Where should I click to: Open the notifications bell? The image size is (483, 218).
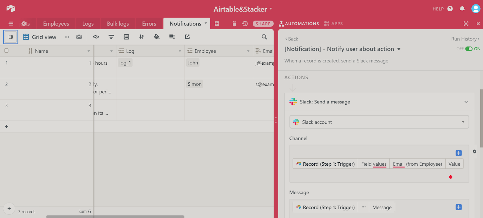(462, 9)
